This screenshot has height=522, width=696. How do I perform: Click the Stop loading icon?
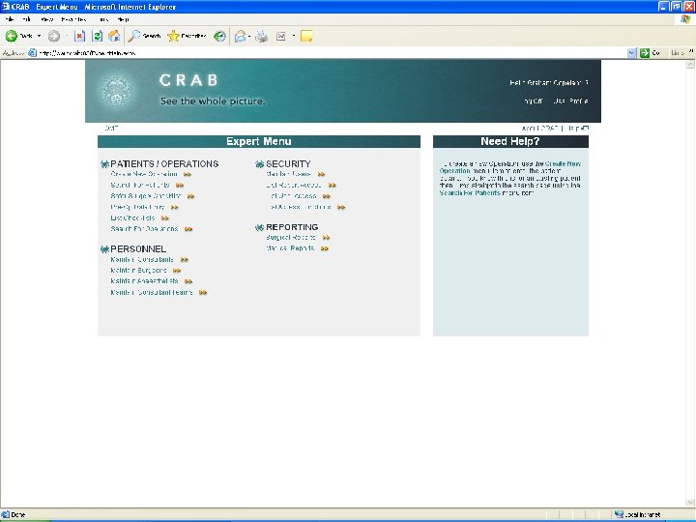click(79, 36)
